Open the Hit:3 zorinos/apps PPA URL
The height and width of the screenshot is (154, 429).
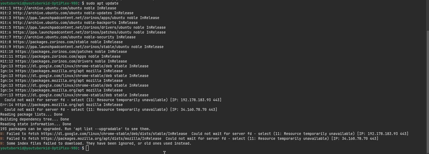pyautogui.click(x=69, y=18)
